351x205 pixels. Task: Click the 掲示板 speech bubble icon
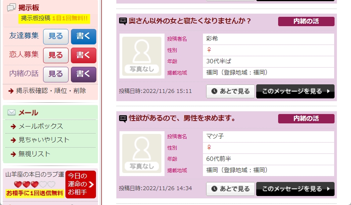pyautogui.click(x=12, y=7)
